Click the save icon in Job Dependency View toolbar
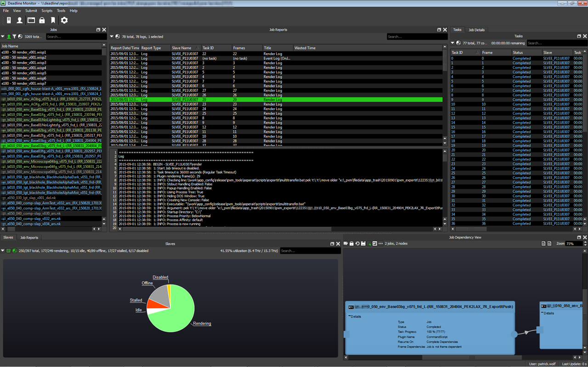This screenshot has width=588, height=367. click(x=363, y=243)
